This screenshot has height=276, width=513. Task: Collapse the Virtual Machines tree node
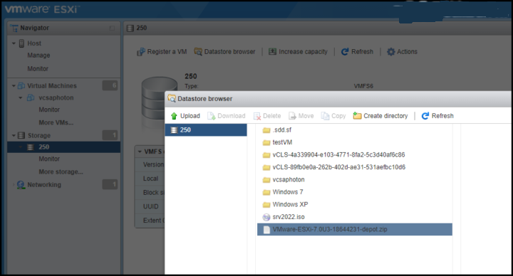pyautogui.click(x=14, y=86)
